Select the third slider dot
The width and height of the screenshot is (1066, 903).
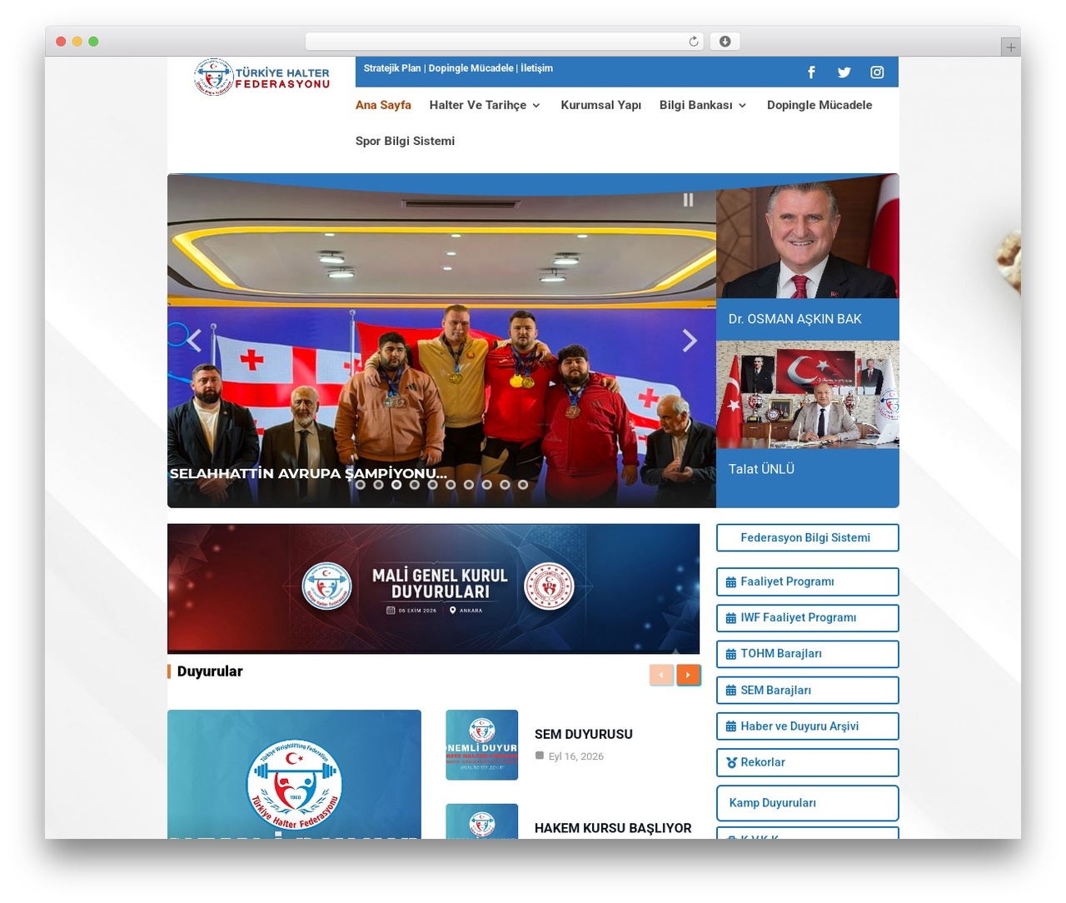click(396, 485)
